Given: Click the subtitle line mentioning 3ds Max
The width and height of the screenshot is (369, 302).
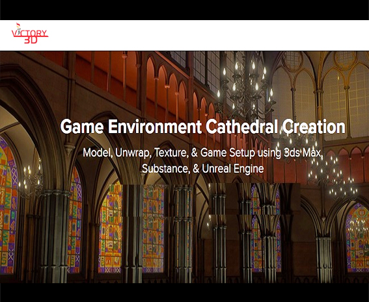Looking at the screenshot, I should click(202, 153).
